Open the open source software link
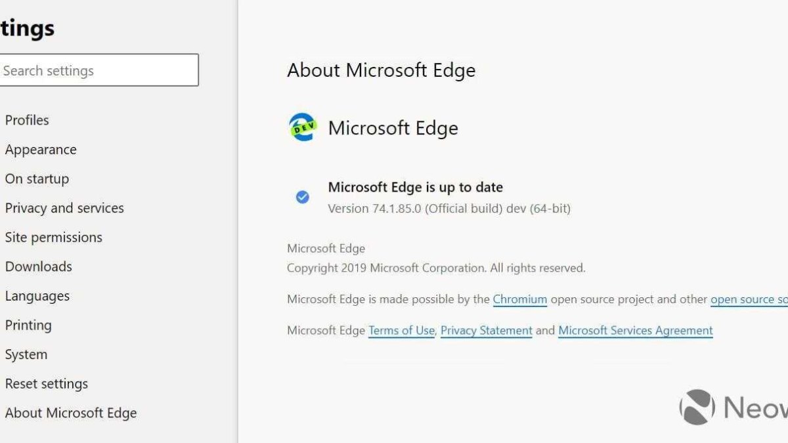Image resolution: width=788 pixels, height=443 pixels. tap(749, 299)
